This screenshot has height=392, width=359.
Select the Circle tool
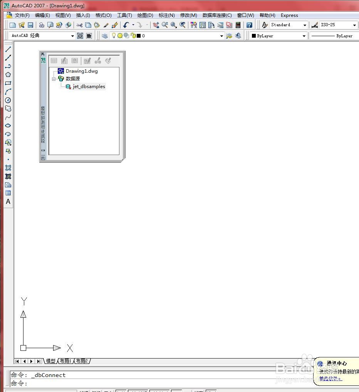8,100
